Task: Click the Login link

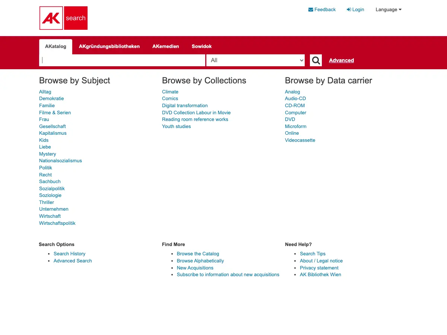Action: pyautogui.click(x=355, y=10)
